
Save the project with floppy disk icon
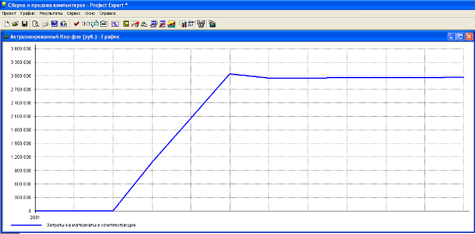24,24
